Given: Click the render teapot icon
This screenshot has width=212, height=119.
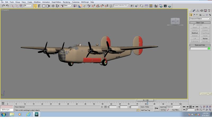Looking at the screenshot, I should (x=170, y=6).
